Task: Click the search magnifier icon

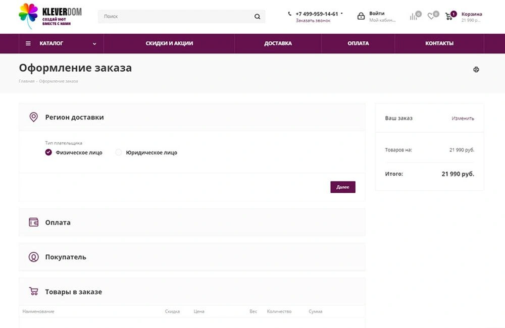Action: coord(257,17)
